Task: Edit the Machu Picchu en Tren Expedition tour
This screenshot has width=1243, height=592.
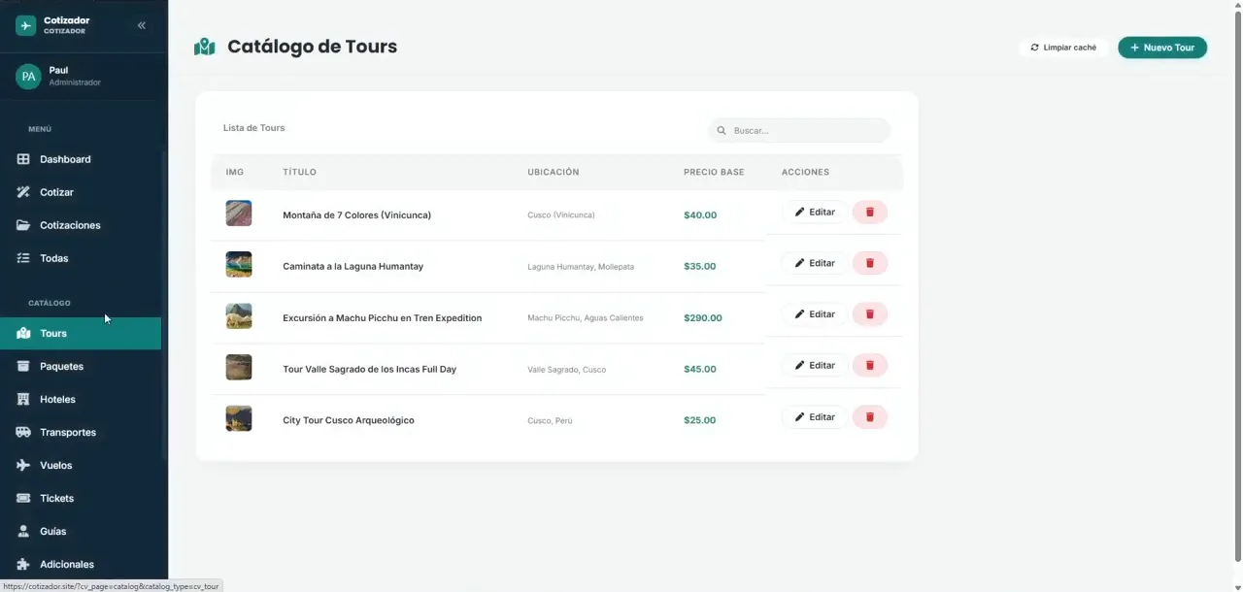Action: pyautogui.click(x=815, y=314)
